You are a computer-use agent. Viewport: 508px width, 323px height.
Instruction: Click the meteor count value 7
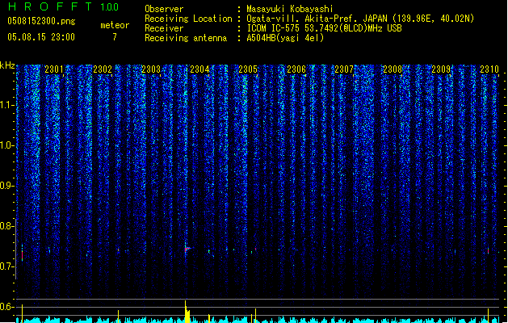115,37
